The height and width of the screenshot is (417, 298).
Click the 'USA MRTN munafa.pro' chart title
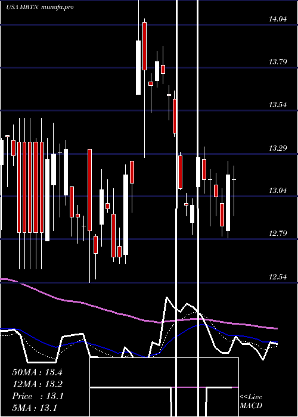(40, 7)
